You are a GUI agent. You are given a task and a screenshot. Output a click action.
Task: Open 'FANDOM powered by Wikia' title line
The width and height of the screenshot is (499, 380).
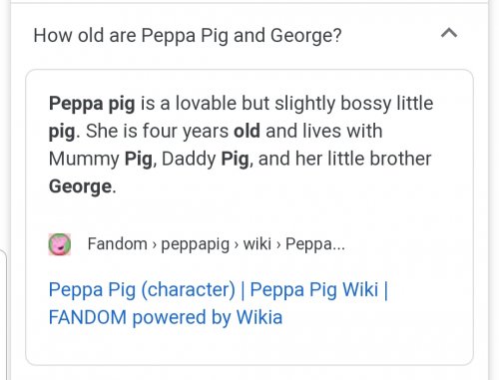(166, 317)
